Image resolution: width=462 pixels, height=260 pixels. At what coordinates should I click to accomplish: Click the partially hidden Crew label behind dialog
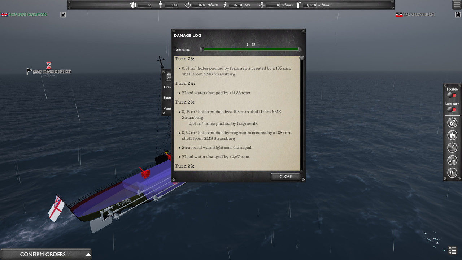click(167, 87)
